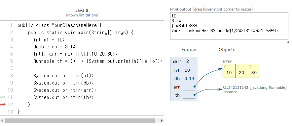Viewport: 292px width, 126px height.
Task: Click code line 'int n1 = 10;'
Action: tap(49, 40)
